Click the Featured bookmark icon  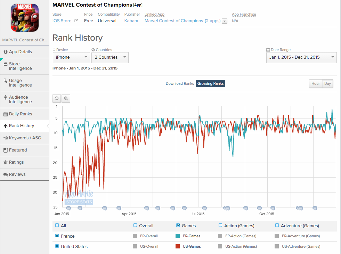pyautogui.click(x=6, y=150)
